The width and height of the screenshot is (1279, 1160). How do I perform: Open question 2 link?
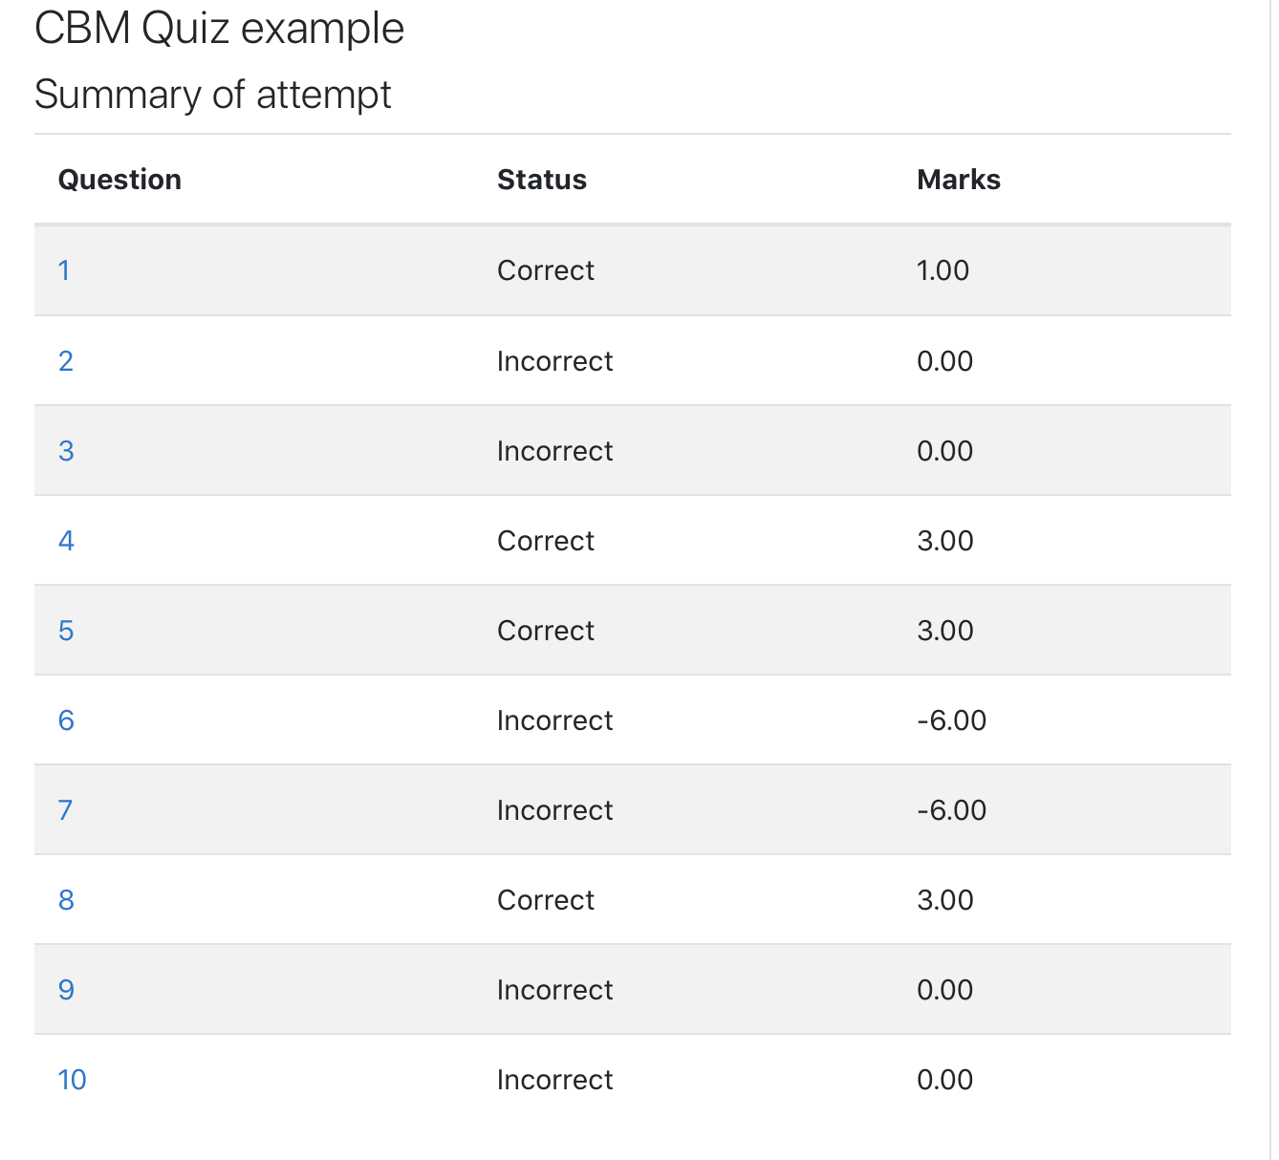click(x=66, y=361)
